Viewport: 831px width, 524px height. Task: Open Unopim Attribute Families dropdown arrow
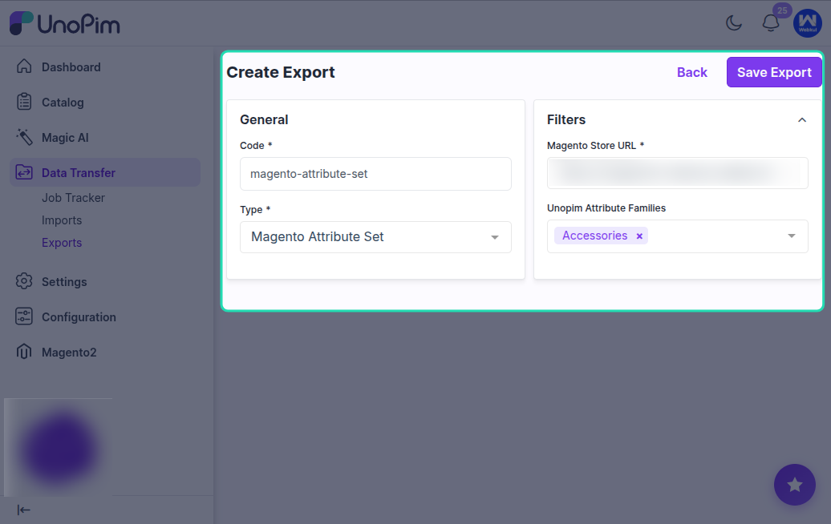click(x=791, y=236)
